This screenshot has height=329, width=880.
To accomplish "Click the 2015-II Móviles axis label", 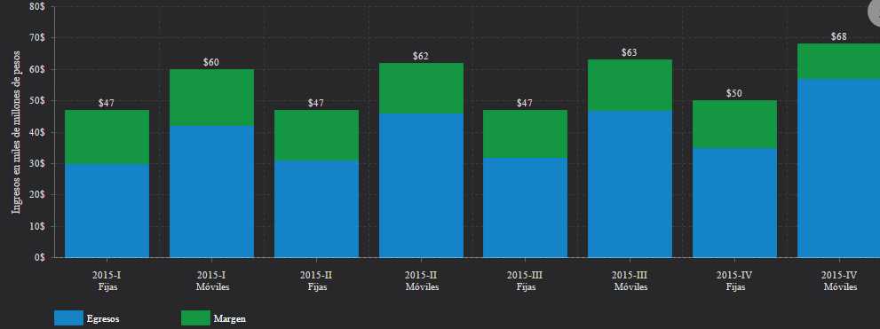I will (422, 281).
